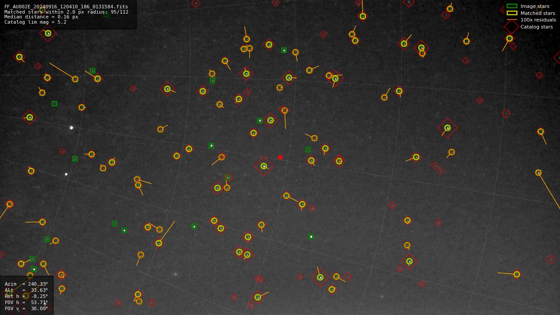The image size is (560, 315).
Task: Click the 'Rot h = -8.25°' value
Action: 26,296
